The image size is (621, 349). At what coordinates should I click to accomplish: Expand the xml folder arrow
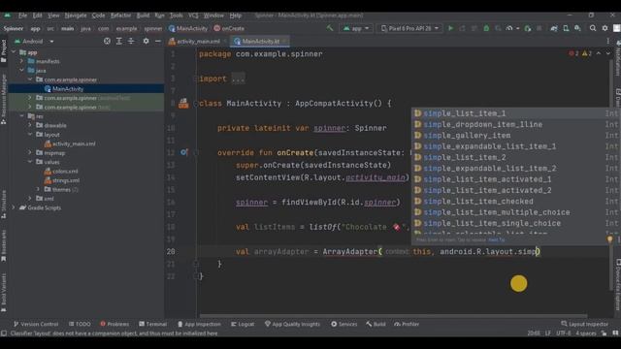coord(30,198)
